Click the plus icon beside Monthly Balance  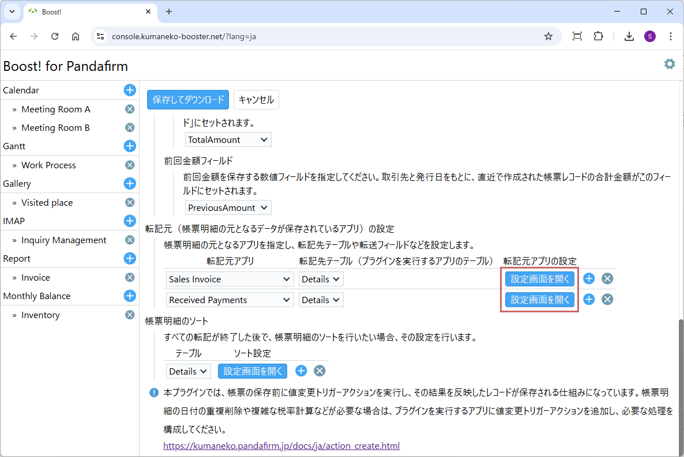tap(130, 296)
